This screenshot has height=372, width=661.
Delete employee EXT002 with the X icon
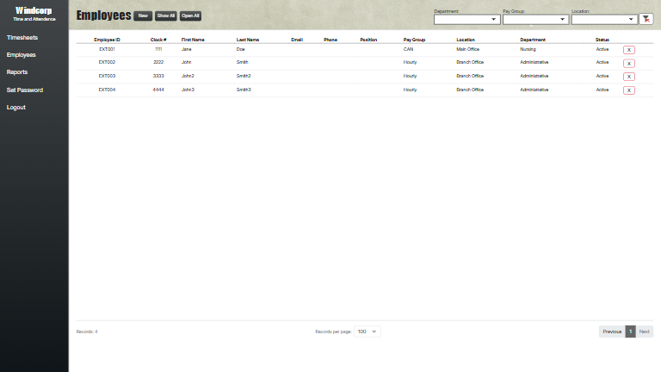coord(629,63)
